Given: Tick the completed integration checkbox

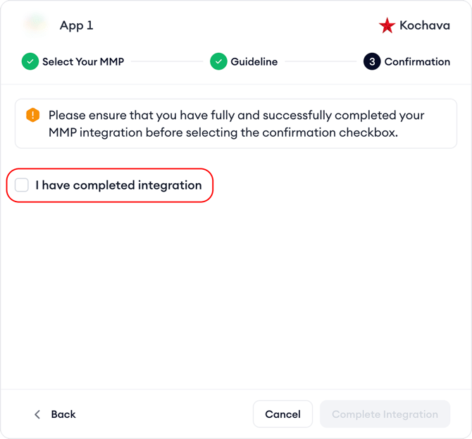Looking at the screenshot, I should (x=22, y=185).
